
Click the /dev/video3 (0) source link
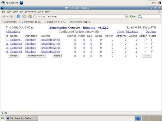[x=50, y=52]
